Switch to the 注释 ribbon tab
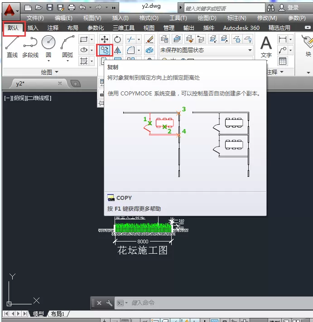This screenshot has height=322, width=313. (x=53, y=28)
